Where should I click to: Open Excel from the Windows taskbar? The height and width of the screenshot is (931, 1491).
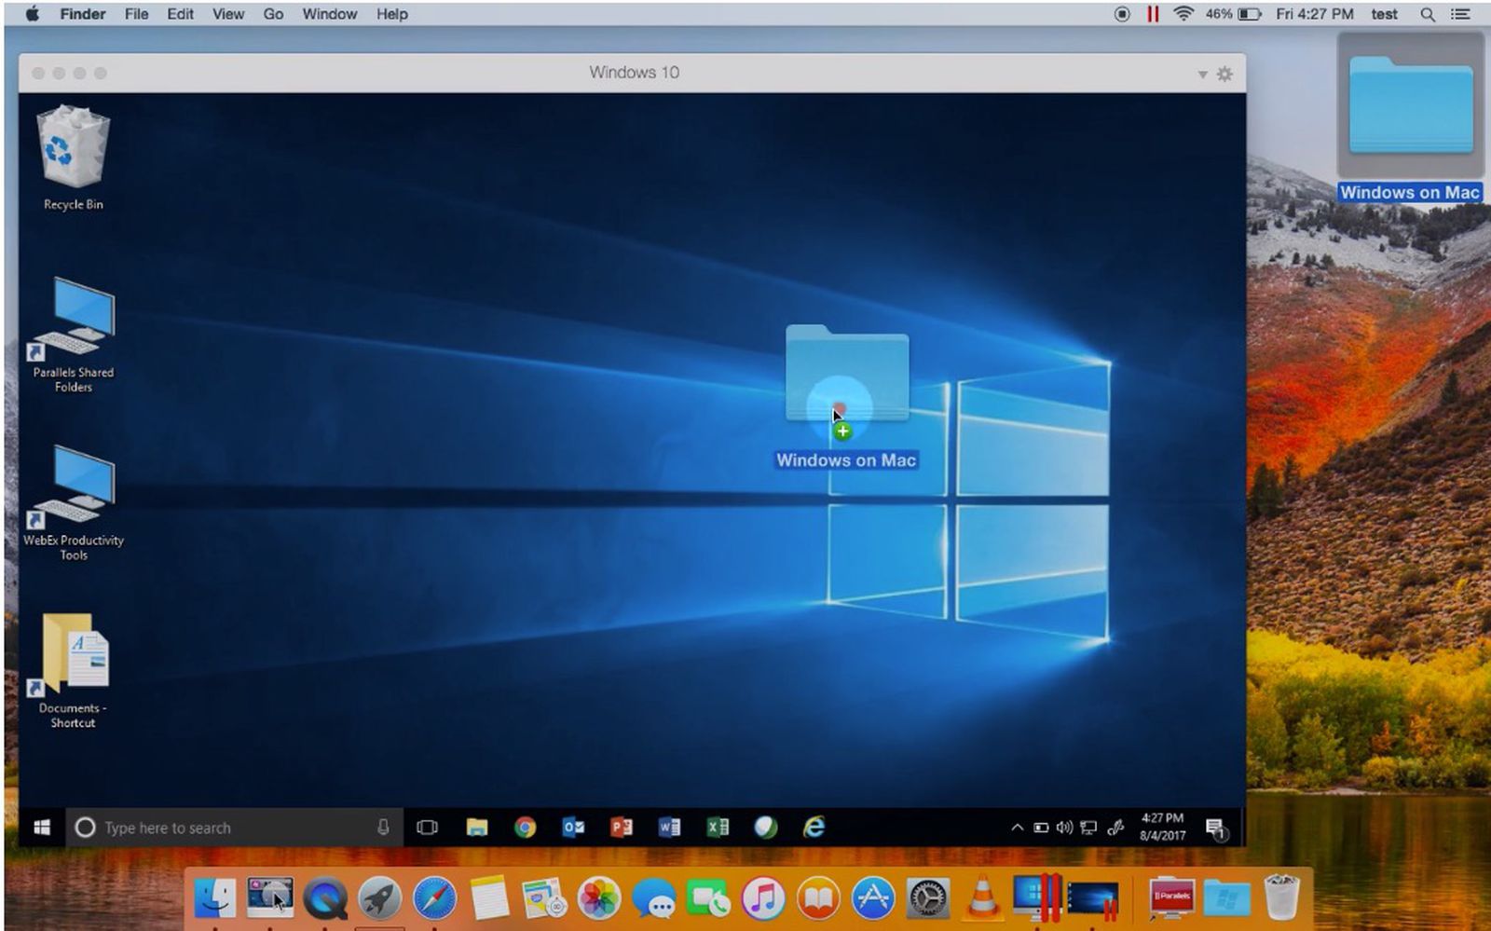pyautogui.click(x=718, y=828)
